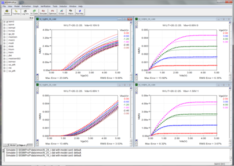
Task: Check the bsim4 model checkbox
Action: pos(7,25)
